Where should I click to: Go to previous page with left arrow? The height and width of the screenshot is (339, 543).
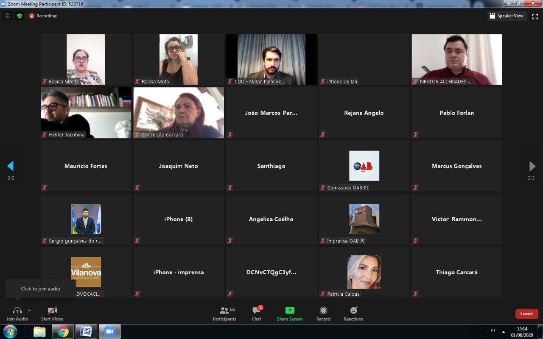click(x=11, y=166)
